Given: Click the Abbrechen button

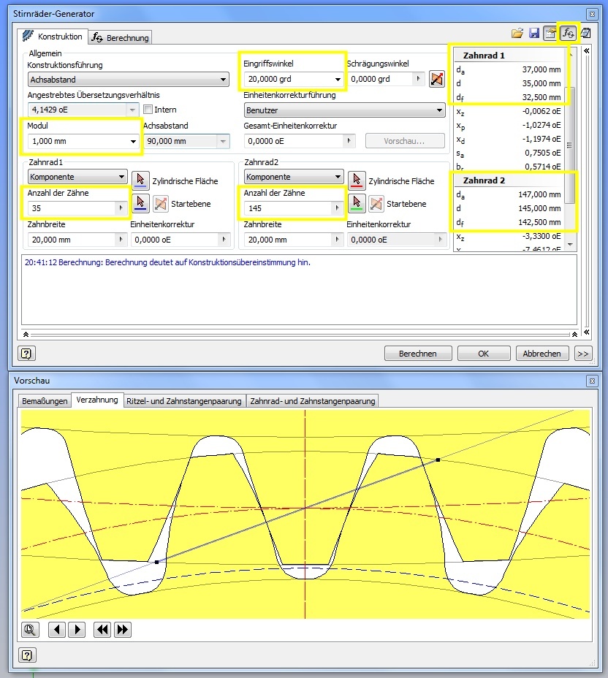Looking at the screenshot, I should (542, 354).
